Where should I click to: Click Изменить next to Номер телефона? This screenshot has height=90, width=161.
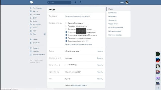[x=100, y=65]
